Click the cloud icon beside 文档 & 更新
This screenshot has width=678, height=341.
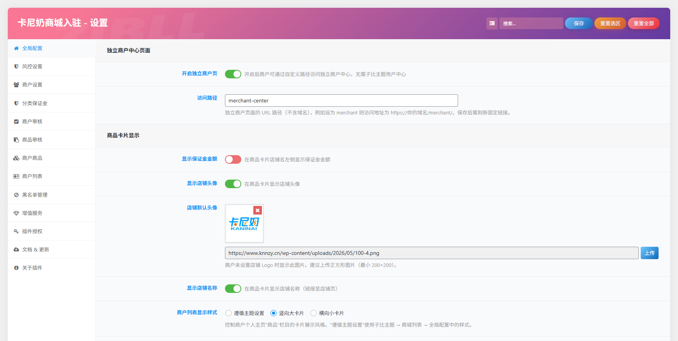[16, 250]
